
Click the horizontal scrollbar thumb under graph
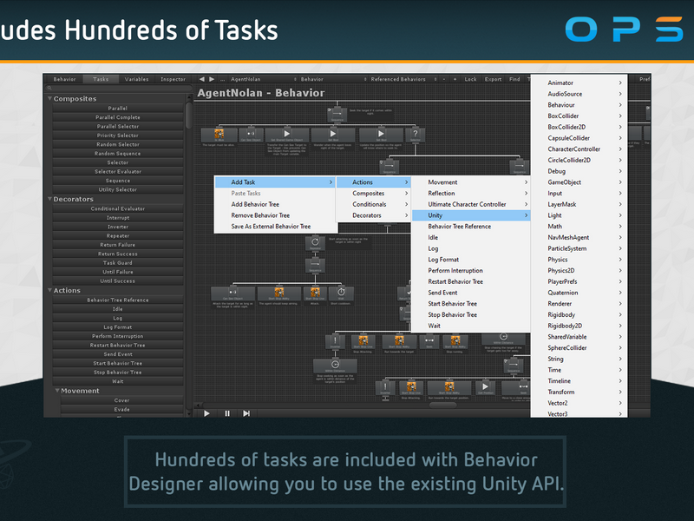[442, 405]
